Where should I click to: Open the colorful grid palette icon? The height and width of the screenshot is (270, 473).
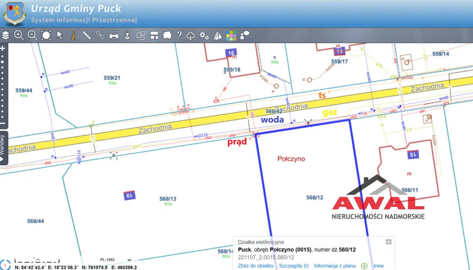tap(231, 35)
